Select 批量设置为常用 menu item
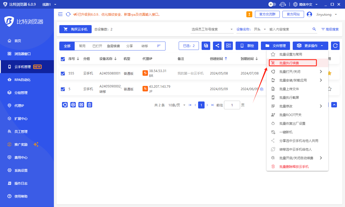The width and height of the screenshot is (345, 207). 297,54
